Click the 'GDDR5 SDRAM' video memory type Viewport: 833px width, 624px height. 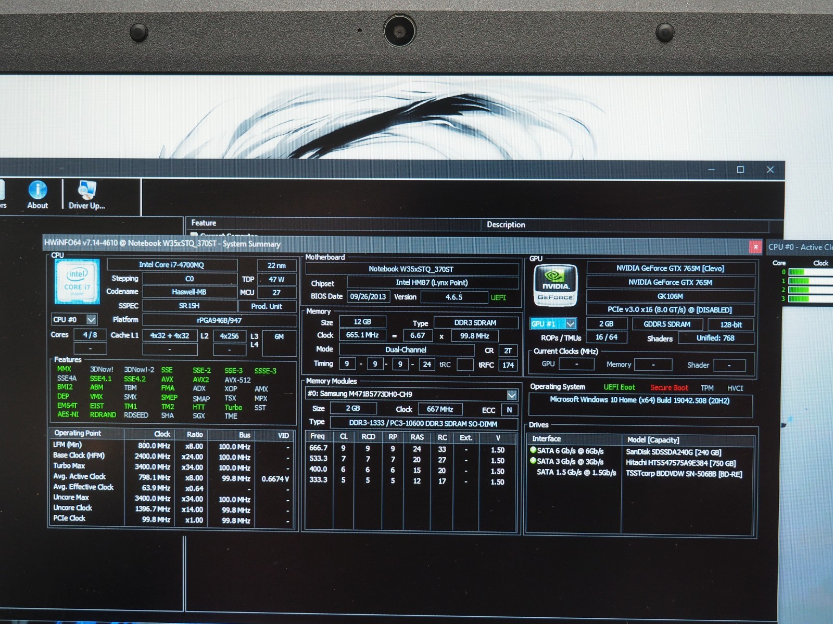(667, 324)
